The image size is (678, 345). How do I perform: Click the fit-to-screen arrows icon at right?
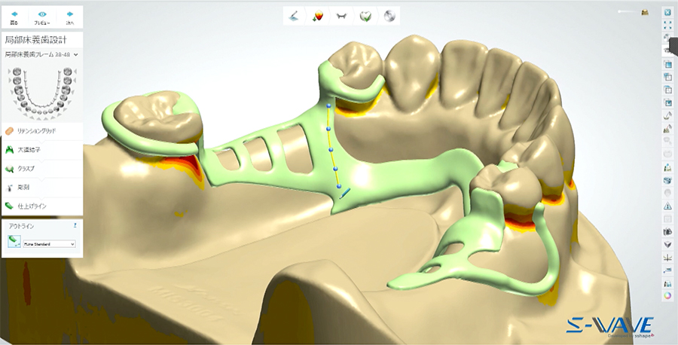click(x=667, y=24)
